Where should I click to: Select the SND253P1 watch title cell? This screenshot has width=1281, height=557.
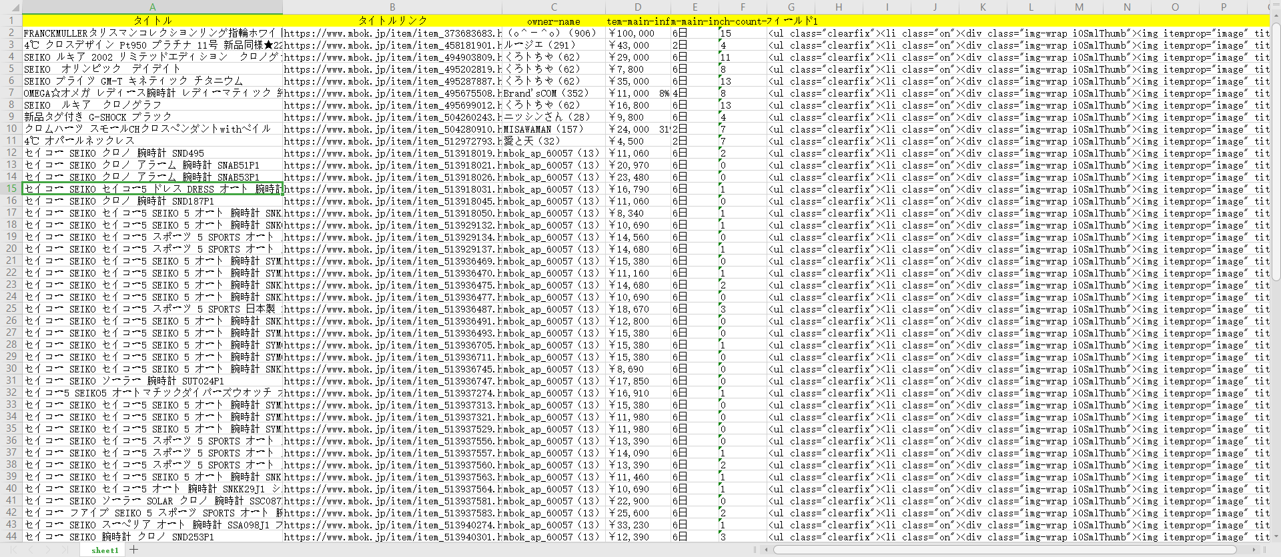click(x=152, y=536)
